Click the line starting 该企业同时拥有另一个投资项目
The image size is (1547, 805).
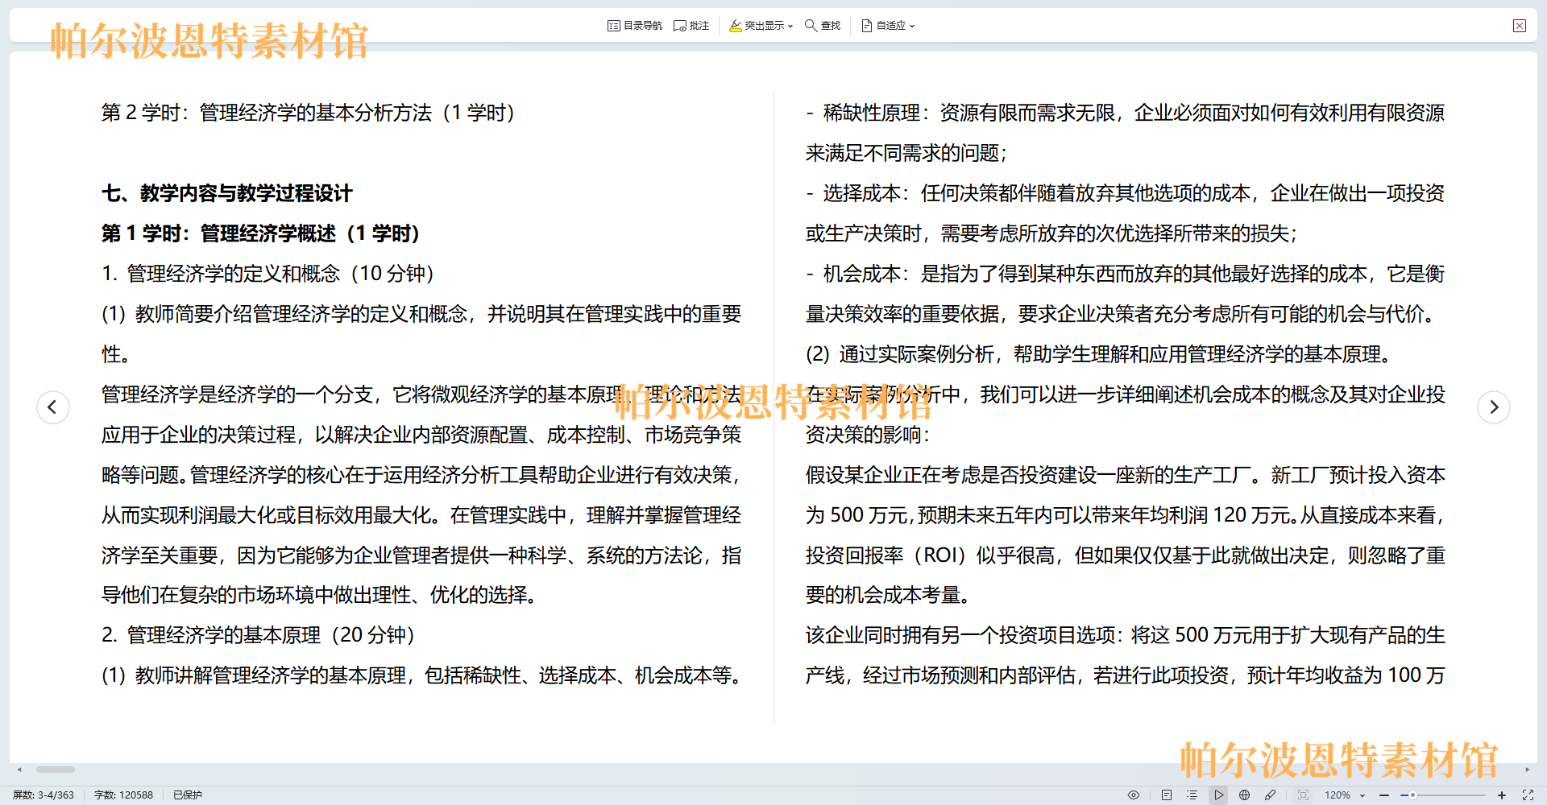[1126, 635]
